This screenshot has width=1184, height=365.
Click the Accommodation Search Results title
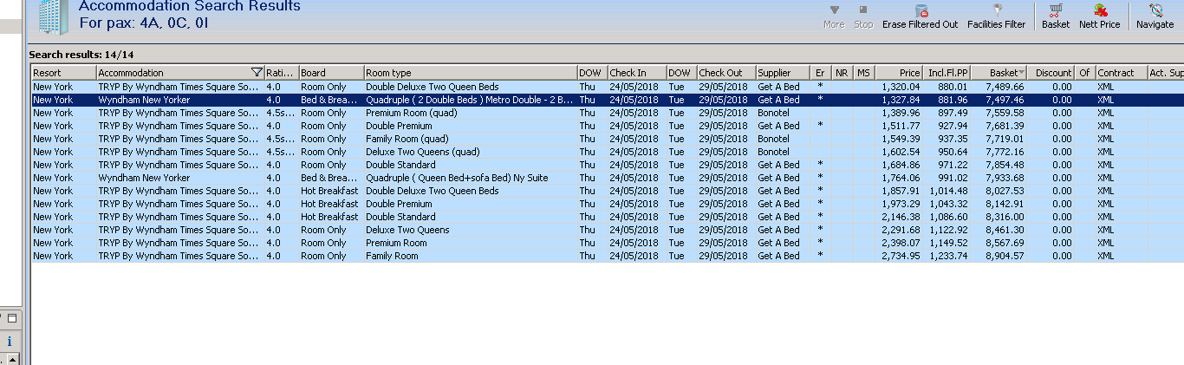[x=190, y=6]
